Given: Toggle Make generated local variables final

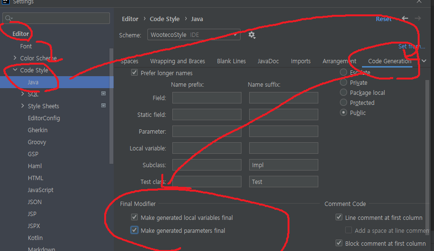Looking at the screenshot, I should coord(134,217).
